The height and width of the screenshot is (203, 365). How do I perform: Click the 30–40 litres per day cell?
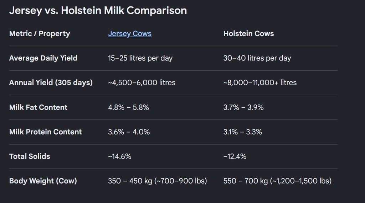(x=257, y=58)
